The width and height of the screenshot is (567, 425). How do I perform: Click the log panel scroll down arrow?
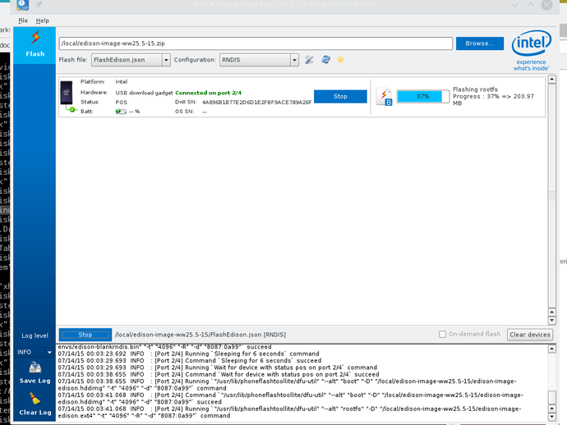(x=552, y=417)
